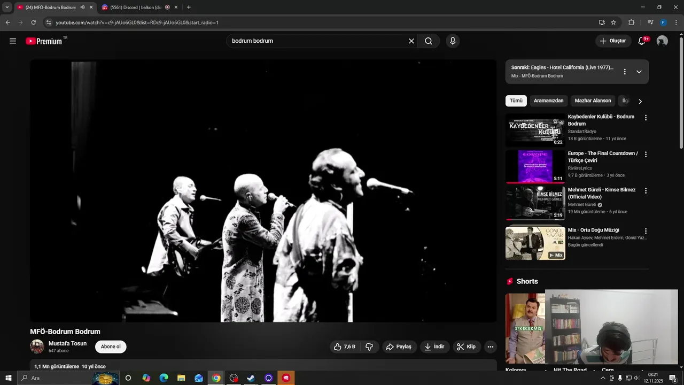
Task: Share the video with Paylaş
Action: pyautogui.click(x=399, y=347)
